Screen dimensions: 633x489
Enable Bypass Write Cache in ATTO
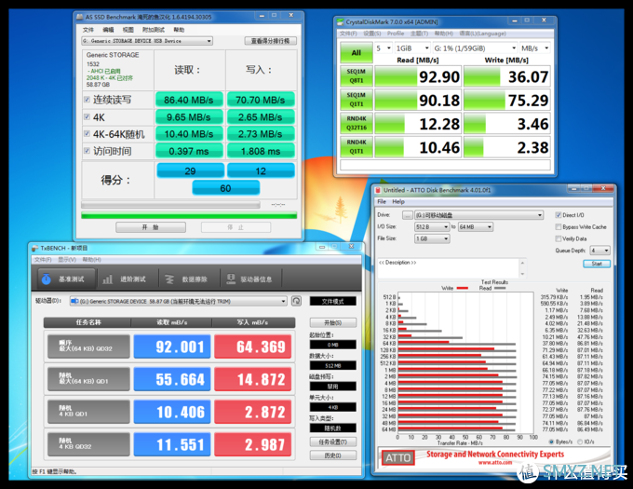(559, 227)
